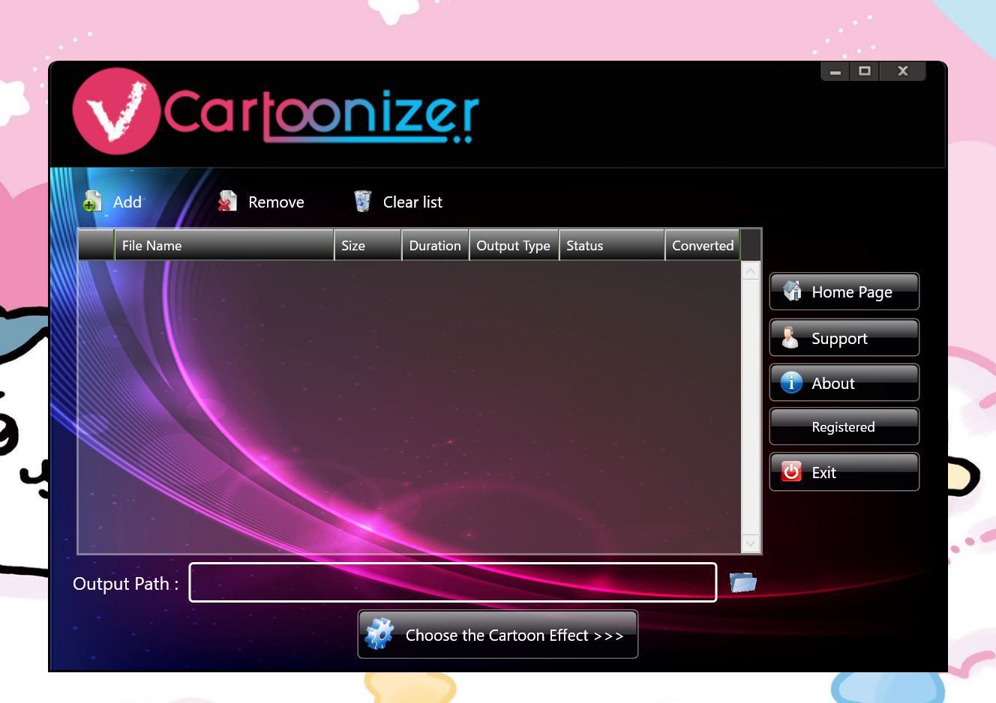
Task: Sort by Output Type column header
Action: tap(514, 246)
